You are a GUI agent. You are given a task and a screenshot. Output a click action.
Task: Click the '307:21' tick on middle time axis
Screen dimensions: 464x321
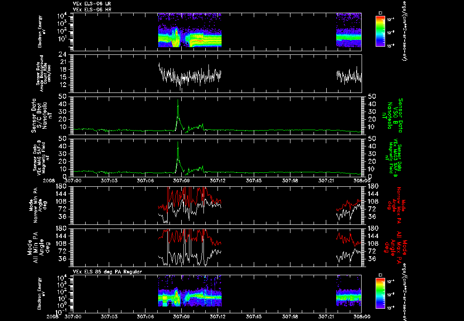pyautogui.click(x=326, y=180)
